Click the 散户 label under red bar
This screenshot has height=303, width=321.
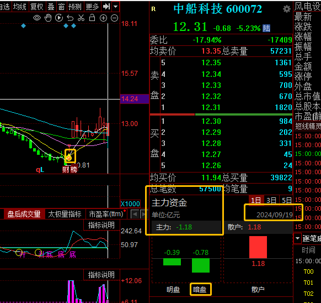pyautogui.click(x=258, y=289)
